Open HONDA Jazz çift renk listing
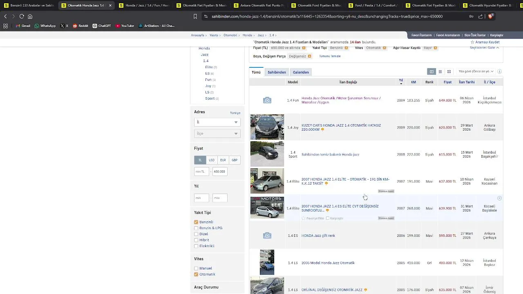 pos(318,236)
